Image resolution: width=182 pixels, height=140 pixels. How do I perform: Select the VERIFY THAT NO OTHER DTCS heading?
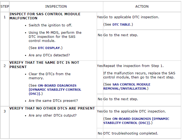tap(52, 108)
